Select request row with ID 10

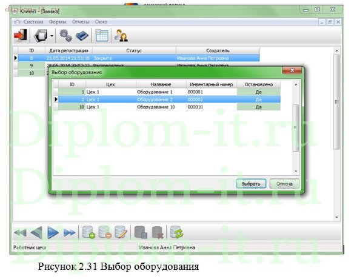pos(32,73)
